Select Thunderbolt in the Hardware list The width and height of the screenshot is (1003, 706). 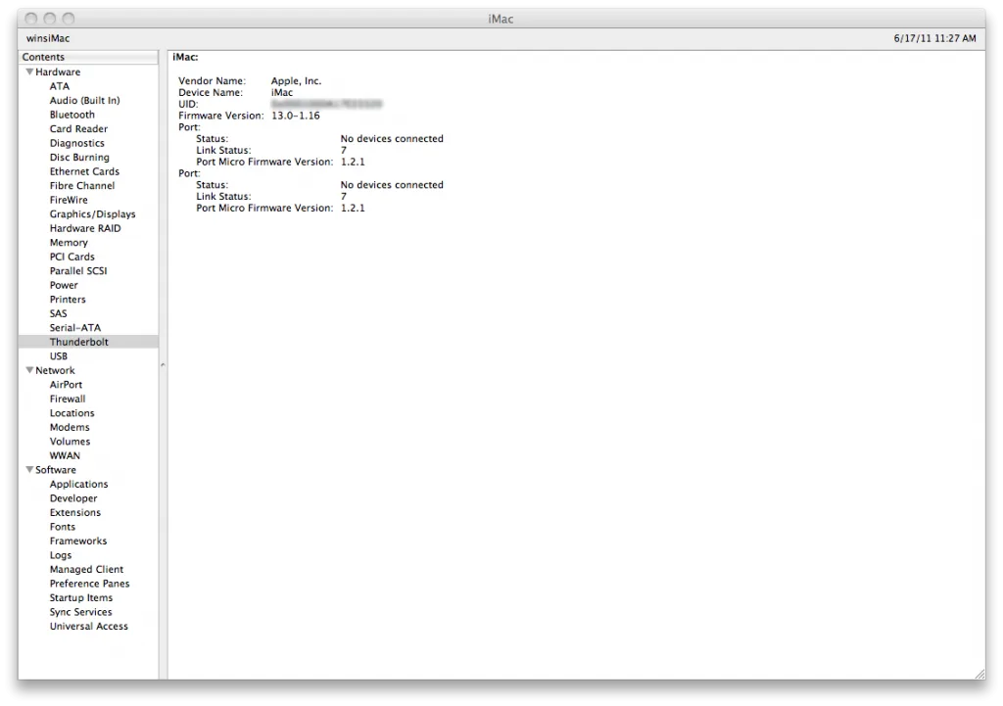click(x=79, y=342)
